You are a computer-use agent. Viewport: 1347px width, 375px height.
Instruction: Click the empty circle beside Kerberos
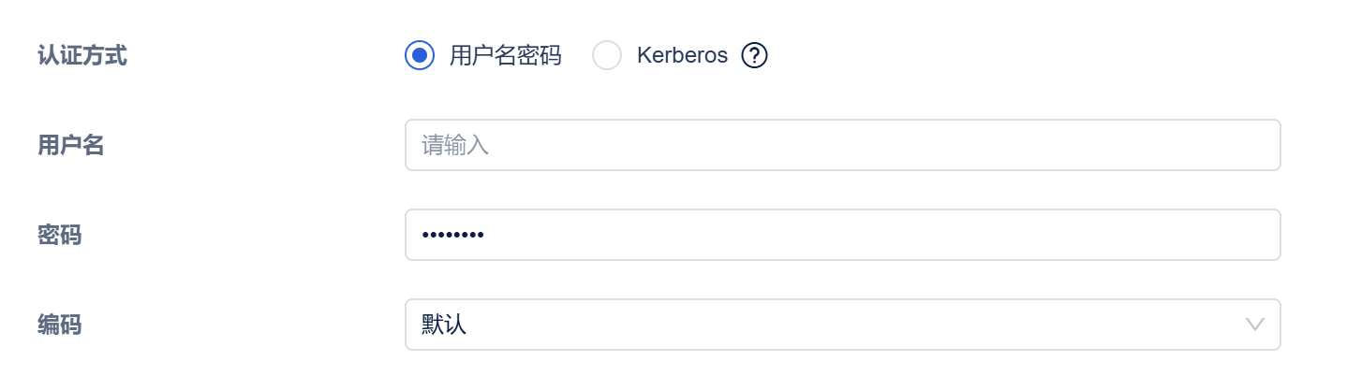coord(607,55)
